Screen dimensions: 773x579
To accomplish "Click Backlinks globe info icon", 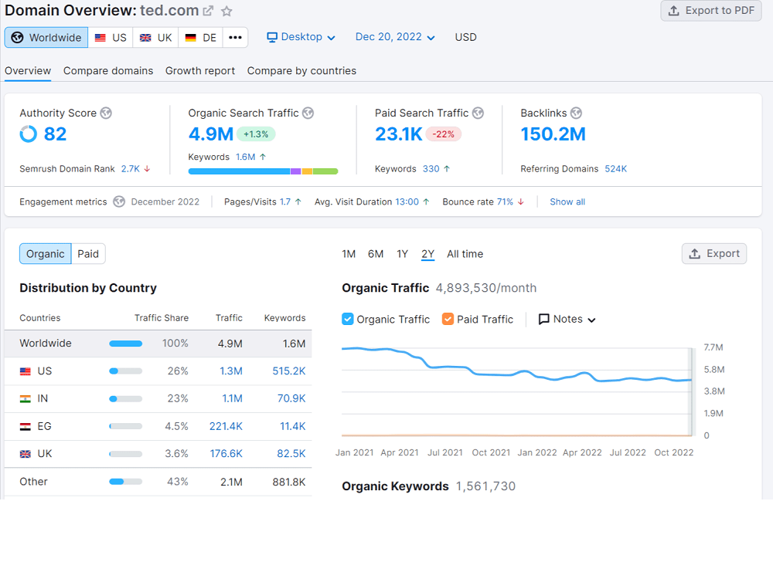I will (x=577, y=113).
